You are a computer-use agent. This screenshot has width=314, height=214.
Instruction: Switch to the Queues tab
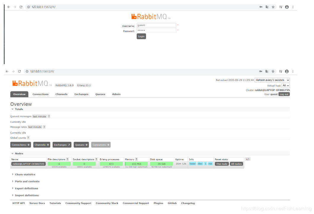click(x=100, y=94)
